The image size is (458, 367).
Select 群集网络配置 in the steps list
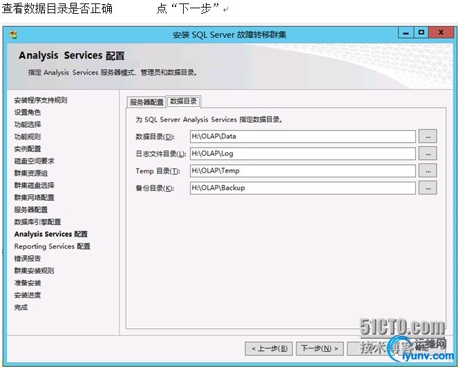click(34, 197)
